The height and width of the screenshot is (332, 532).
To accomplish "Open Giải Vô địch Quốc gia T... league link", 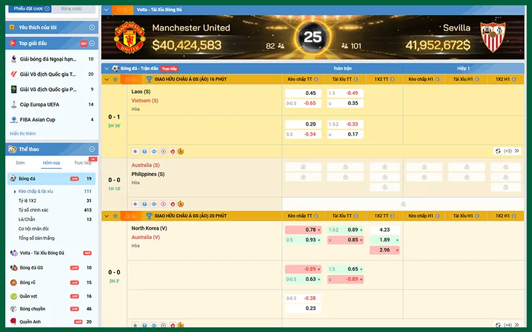I will coord(48,74).
